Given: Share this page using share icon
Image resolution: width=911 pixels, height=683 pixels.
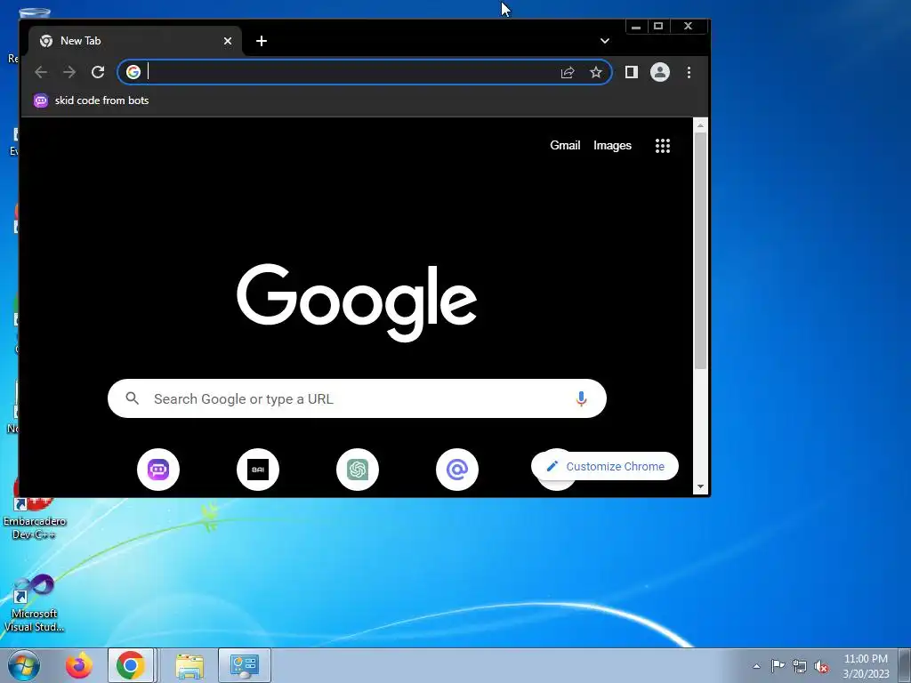Looking at the screenshot, I should click(x=568, y=72).
